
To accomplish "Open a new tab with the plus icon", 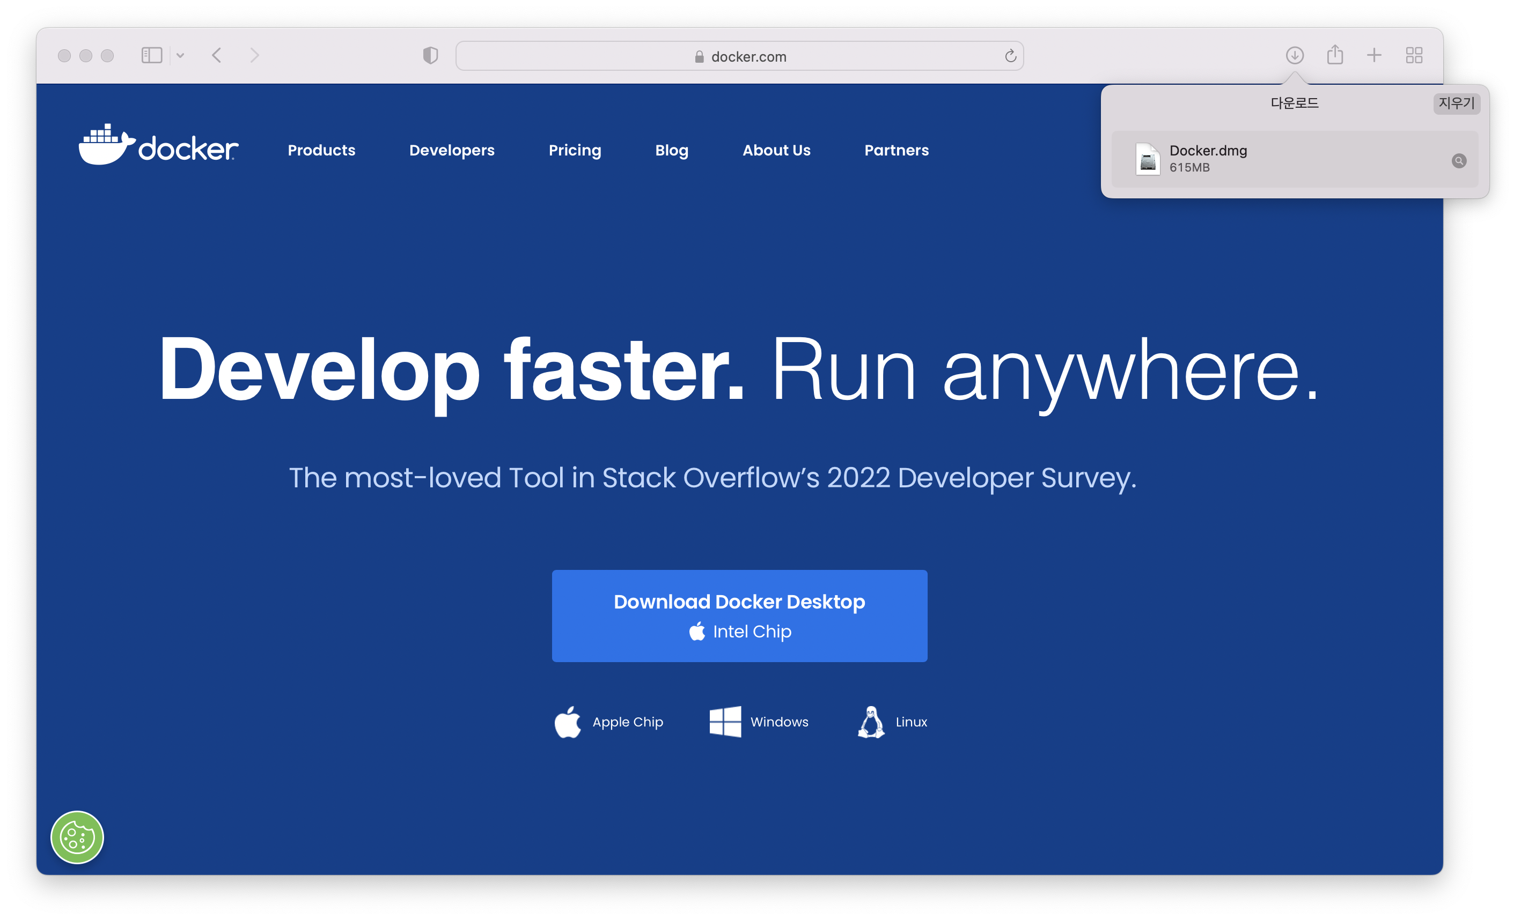I will pyautogui.click(x=1374, y=55).
